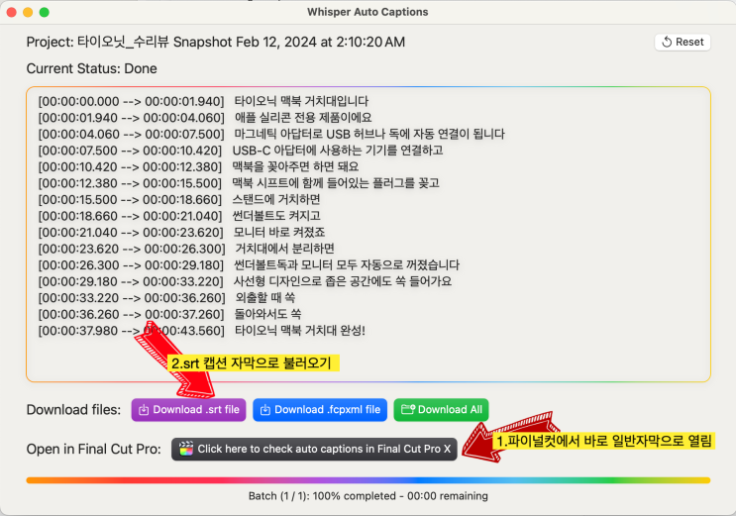Click the timestamp starting 00:00:00.000
This screenshot has width=736, height=516.
tap(132, 101)
